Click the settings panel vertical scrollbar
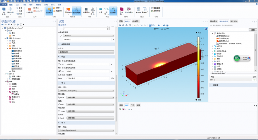This screenshot has height=140, width=258. coord(116,98)
